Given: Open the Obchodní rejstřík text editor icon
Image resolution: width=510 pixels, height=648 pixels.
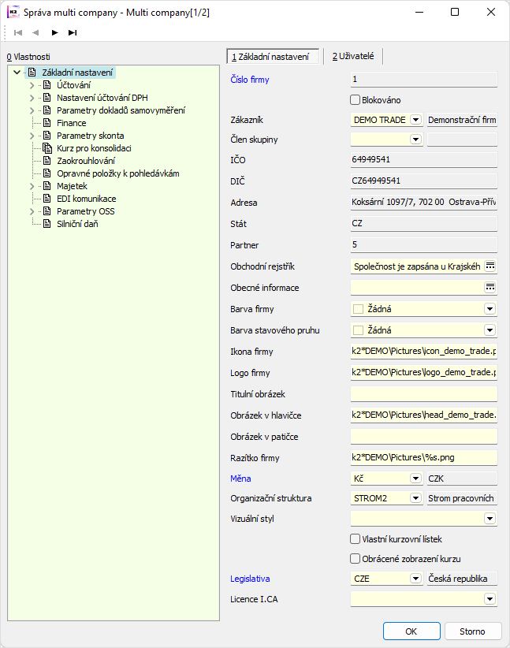Looking at the screenshot, I should [490, 266].
